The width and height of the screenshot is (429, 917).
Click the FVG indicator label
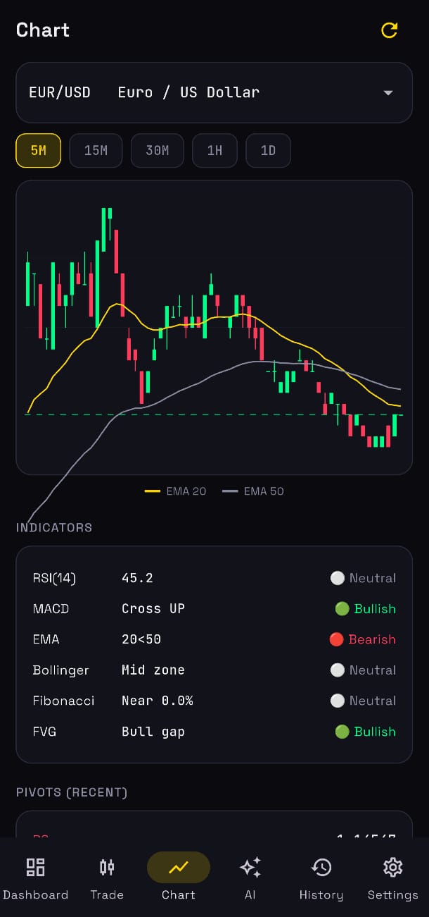click(x=44, y=732)
